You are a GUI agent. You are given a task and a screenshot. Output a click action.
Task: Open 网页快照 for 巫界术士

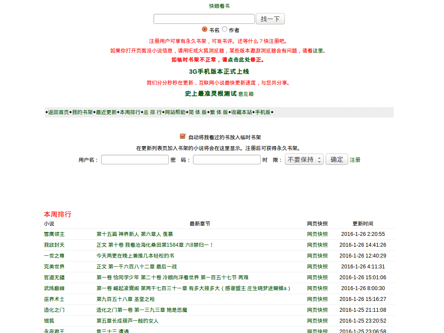(x=317, y=299)
